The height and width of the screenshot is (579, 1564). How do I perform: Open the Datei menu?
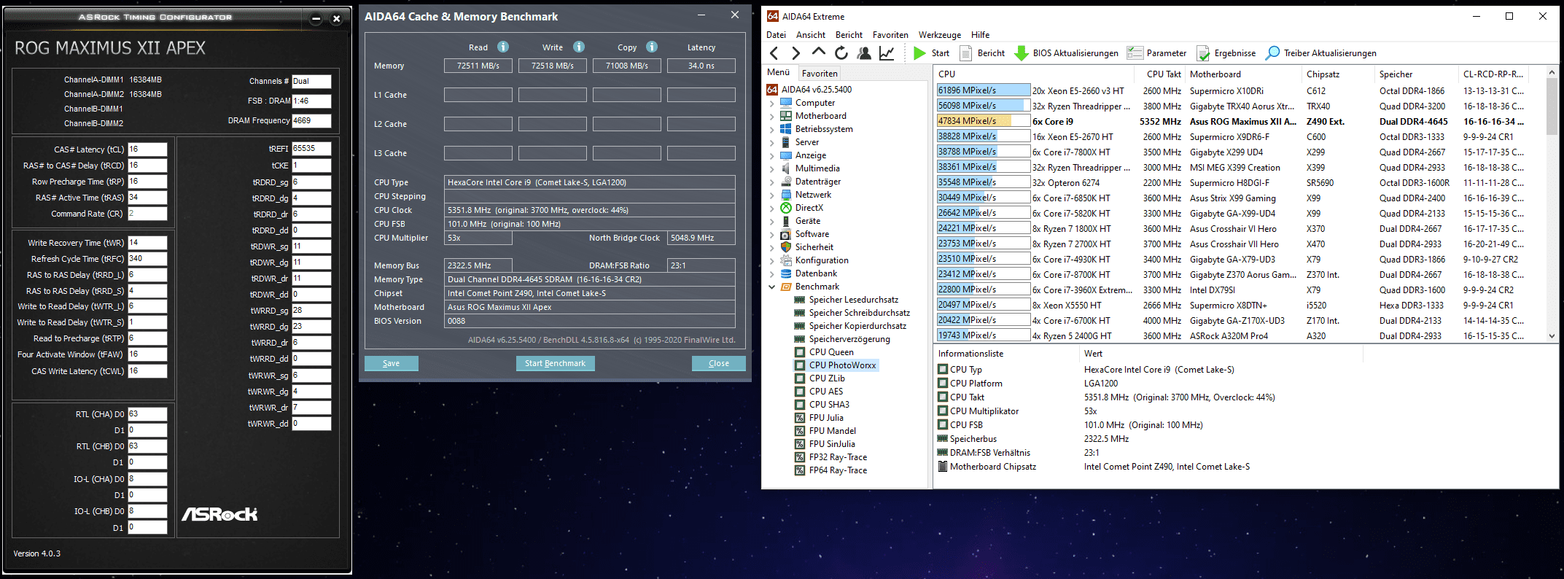coord(776,35)
